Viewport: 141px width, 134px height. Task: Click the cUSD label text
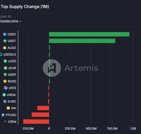(12, 61)
